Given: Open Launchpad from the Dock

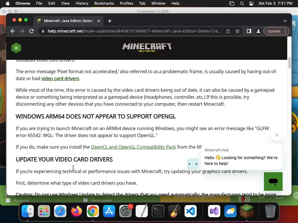Looking at the screenshot, I should pyautogui.click(x=44, y=211).
